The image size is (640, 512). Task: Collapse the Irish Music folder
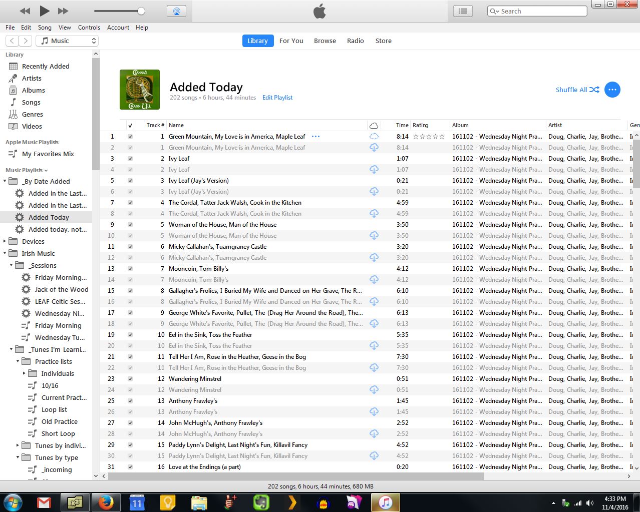pos(5,253)
